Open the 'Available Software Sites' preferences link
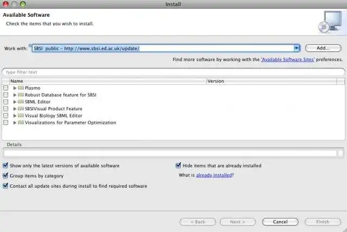This screenshot has width=347, height=232. pos(287,59)
